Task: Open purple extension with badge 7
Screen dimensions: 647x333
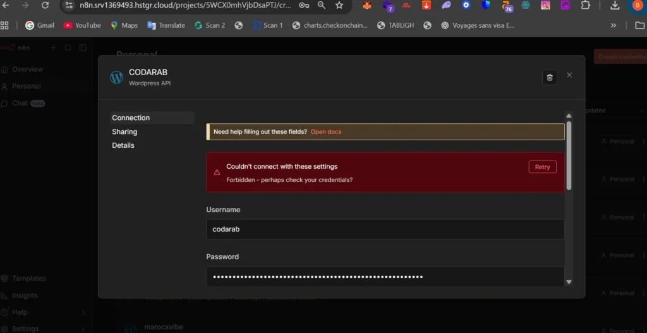Action: pyautogui.click(x=387, y=6)
